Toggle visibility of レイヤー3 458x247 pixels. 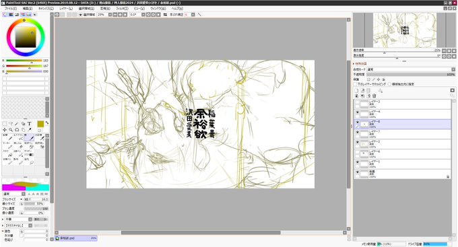pos(357,102)
